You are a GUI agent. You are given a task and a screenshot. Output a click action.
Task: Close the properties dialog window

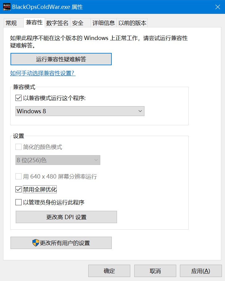click(218, 7)
